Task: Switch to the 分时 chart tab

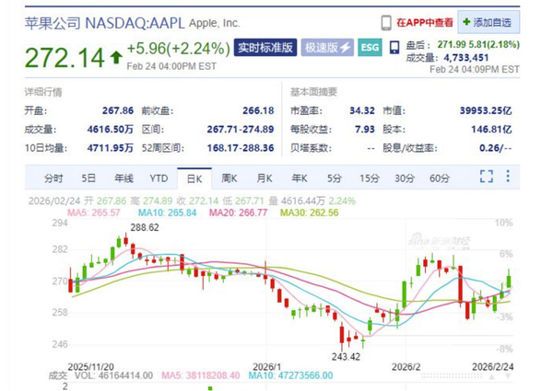Action: tap(53, 178)
